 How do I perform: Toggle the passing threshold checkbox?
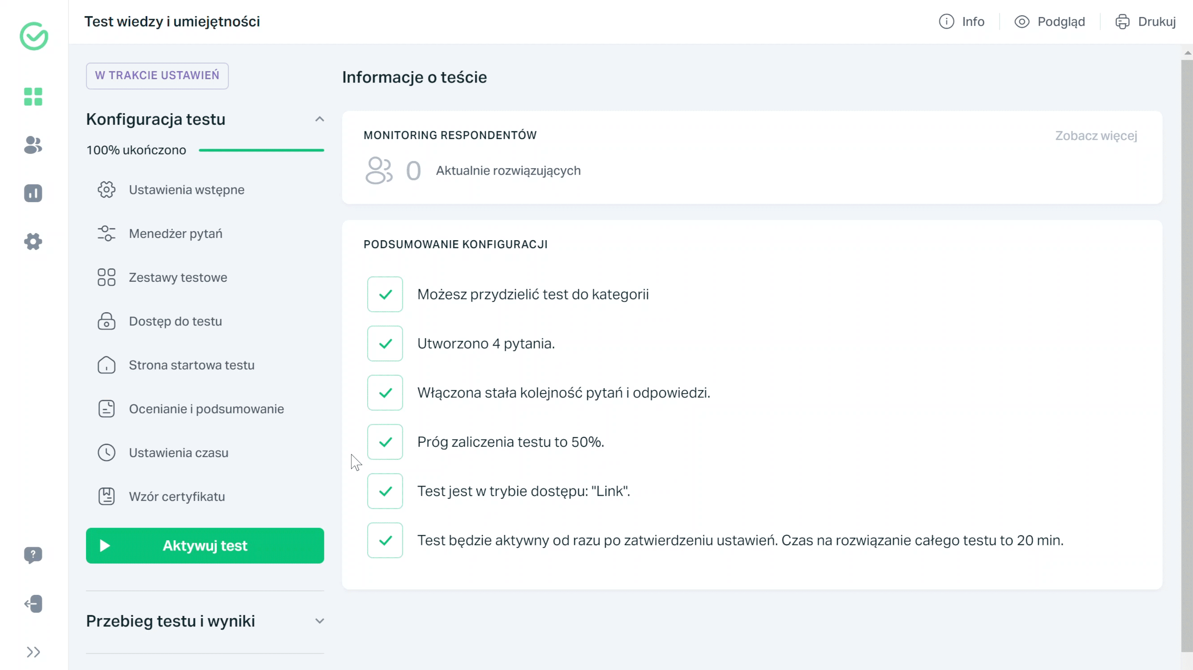(x=385, y=442)
